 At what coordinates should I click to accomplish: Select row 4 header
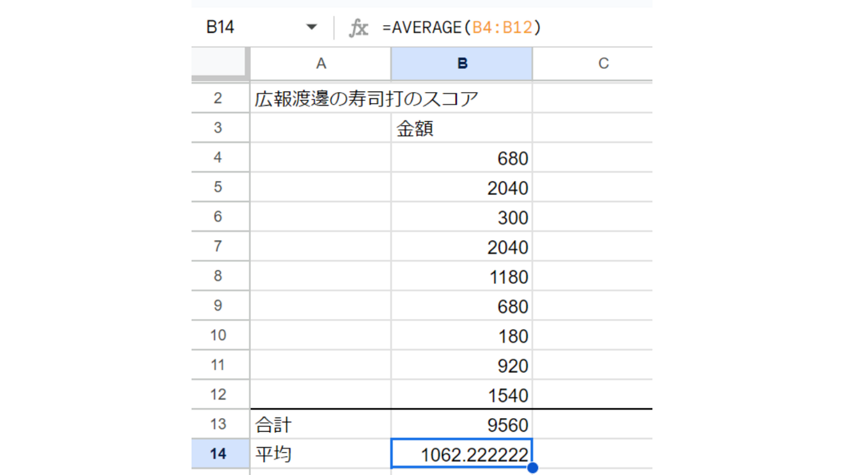(x=218, y=157)
